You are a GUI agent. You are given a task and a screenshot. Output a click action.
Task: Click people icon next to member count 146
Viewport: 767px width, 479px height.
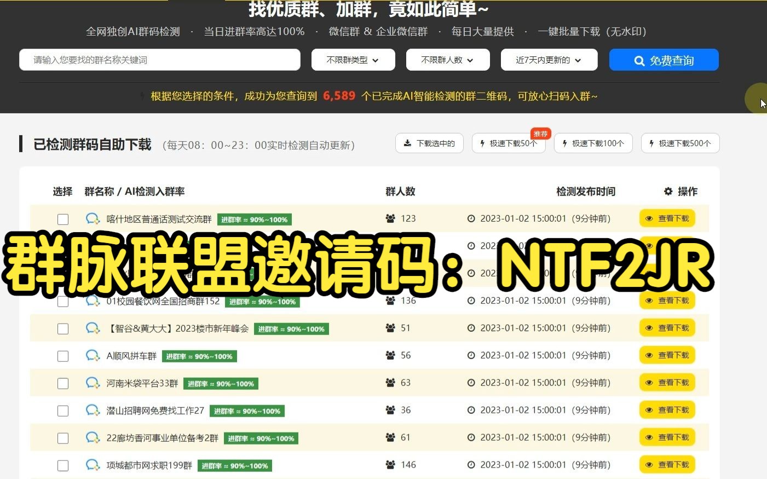pos(390,465)
